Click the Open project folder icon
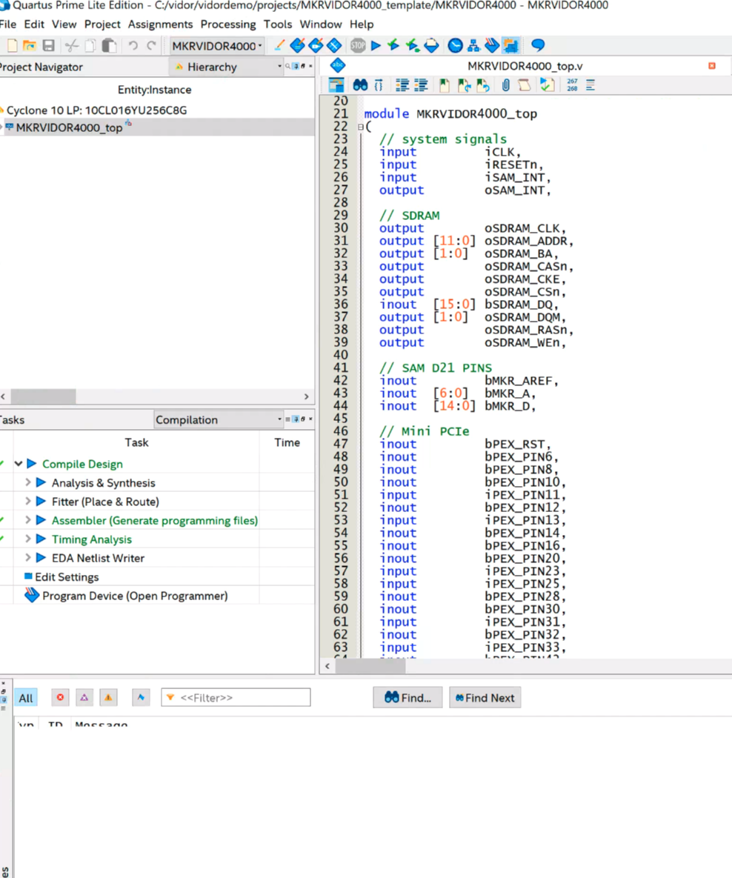This screenshot has height=878, width=732. coord(29,46)
